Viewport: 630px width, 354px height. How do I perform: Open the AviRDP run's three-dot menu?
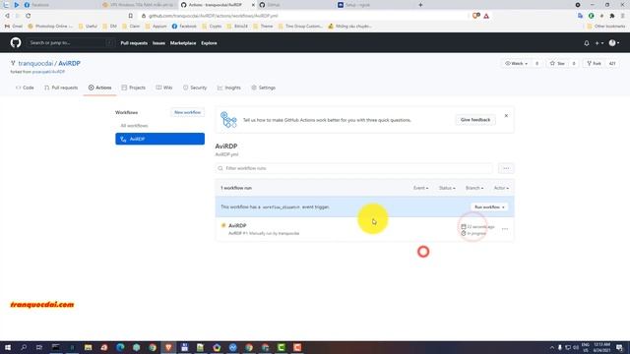click(x=505, y=229)
